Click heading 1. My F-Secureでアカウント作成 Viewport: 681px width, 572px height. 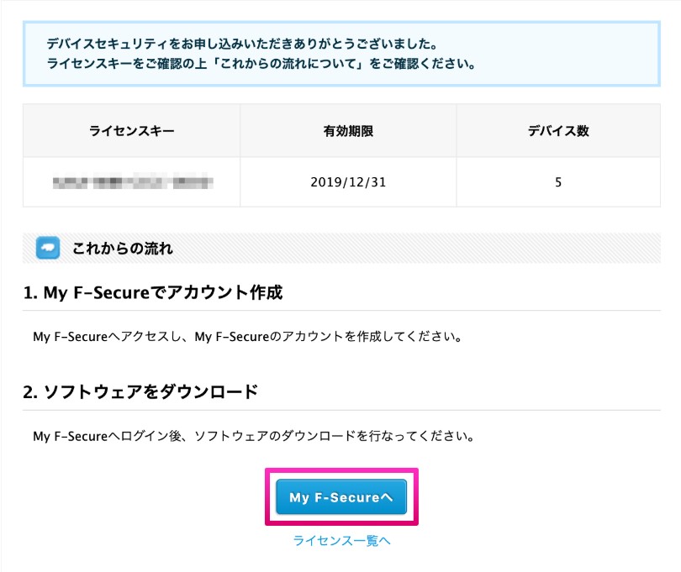[x=153, y=292]
